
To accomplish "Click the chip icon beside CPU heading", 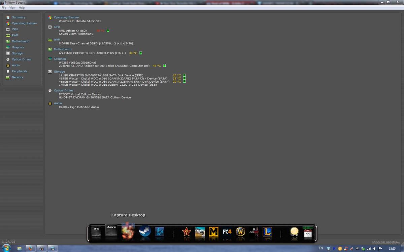I will pyautogui.click(x=50, y=27).
